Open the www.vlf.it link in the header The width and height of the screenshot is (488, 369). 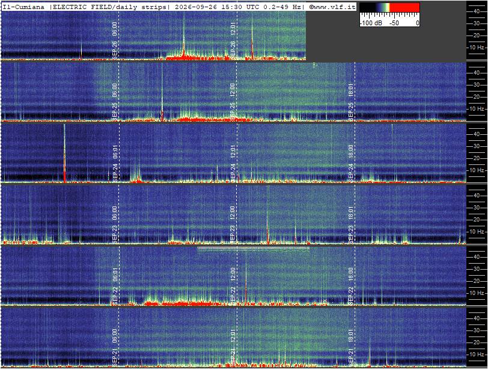tap(332, 7)
